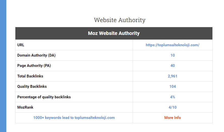Click the Moz Website Authority table header
The image size is (224, 132).
pos(114,33)
